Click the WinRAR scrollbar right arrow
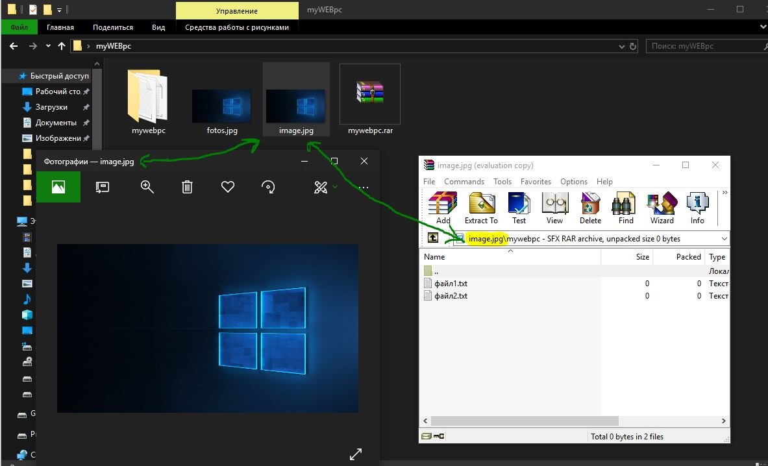Screen dimensions: 768x466 pyautogui.click(x=724, y=421)
